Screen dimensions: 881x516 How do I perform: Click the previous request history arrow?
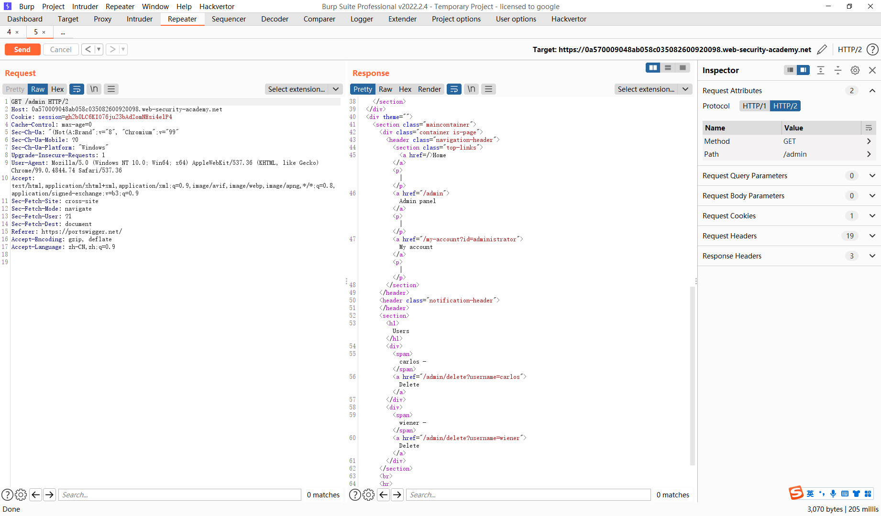[x=88, y=49]
